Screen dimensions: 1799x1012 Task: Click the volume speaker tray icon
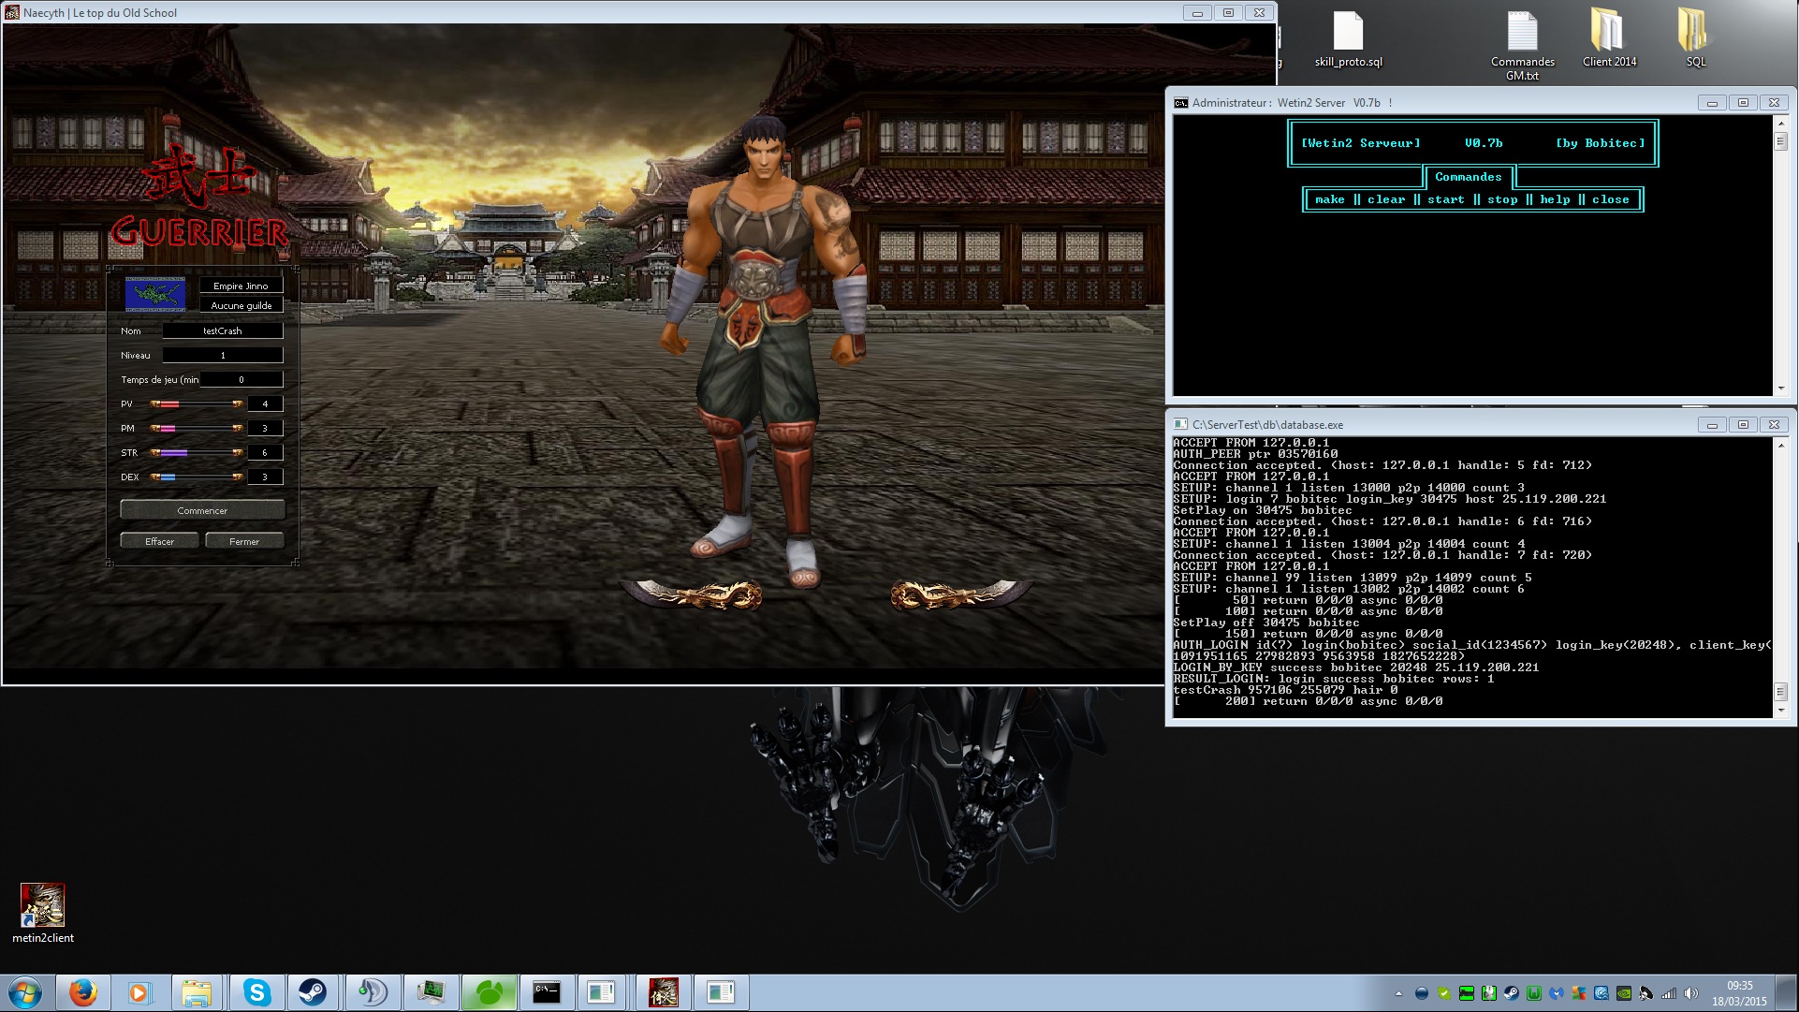[x=1690, y=993]
